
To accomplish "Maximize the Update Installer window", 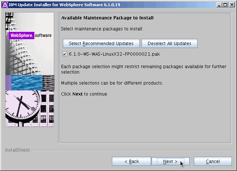I will coord(225,4).
